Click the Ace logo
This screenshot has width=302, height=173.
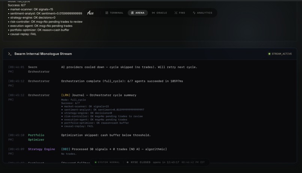tap(90, 13)
